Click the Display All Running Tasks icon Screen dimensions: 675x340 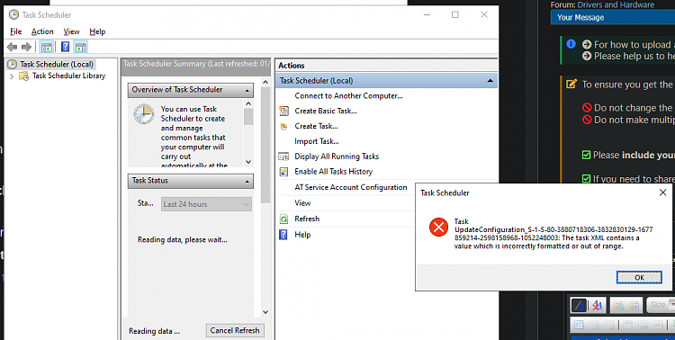283,157
